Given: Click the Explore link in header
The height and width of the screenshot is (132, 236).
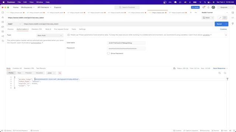Looking at the screenshot, I should 58,7.
